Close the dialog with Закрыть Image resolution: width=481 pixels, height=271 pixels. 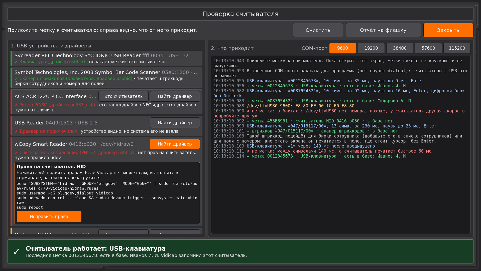tap(448, 30)
